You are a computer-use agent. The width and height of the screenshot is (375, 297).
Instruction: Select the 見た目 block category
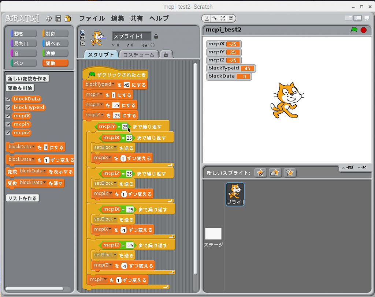24,44
